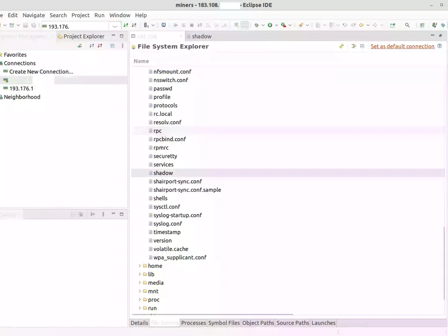The image size is (448, 336).
Task: Switch to the Debug perspective icon
Action: [442, 25]
